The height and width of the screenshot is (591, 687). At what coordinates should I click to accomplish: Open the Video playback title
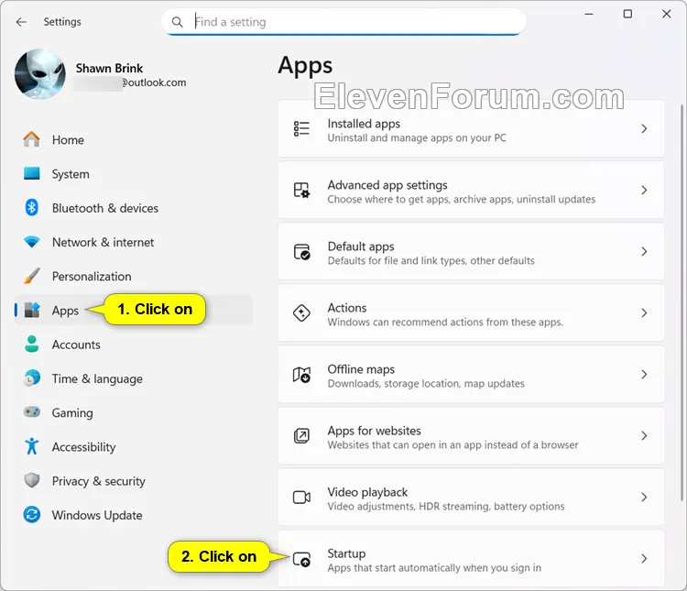[x=367, y=492]
